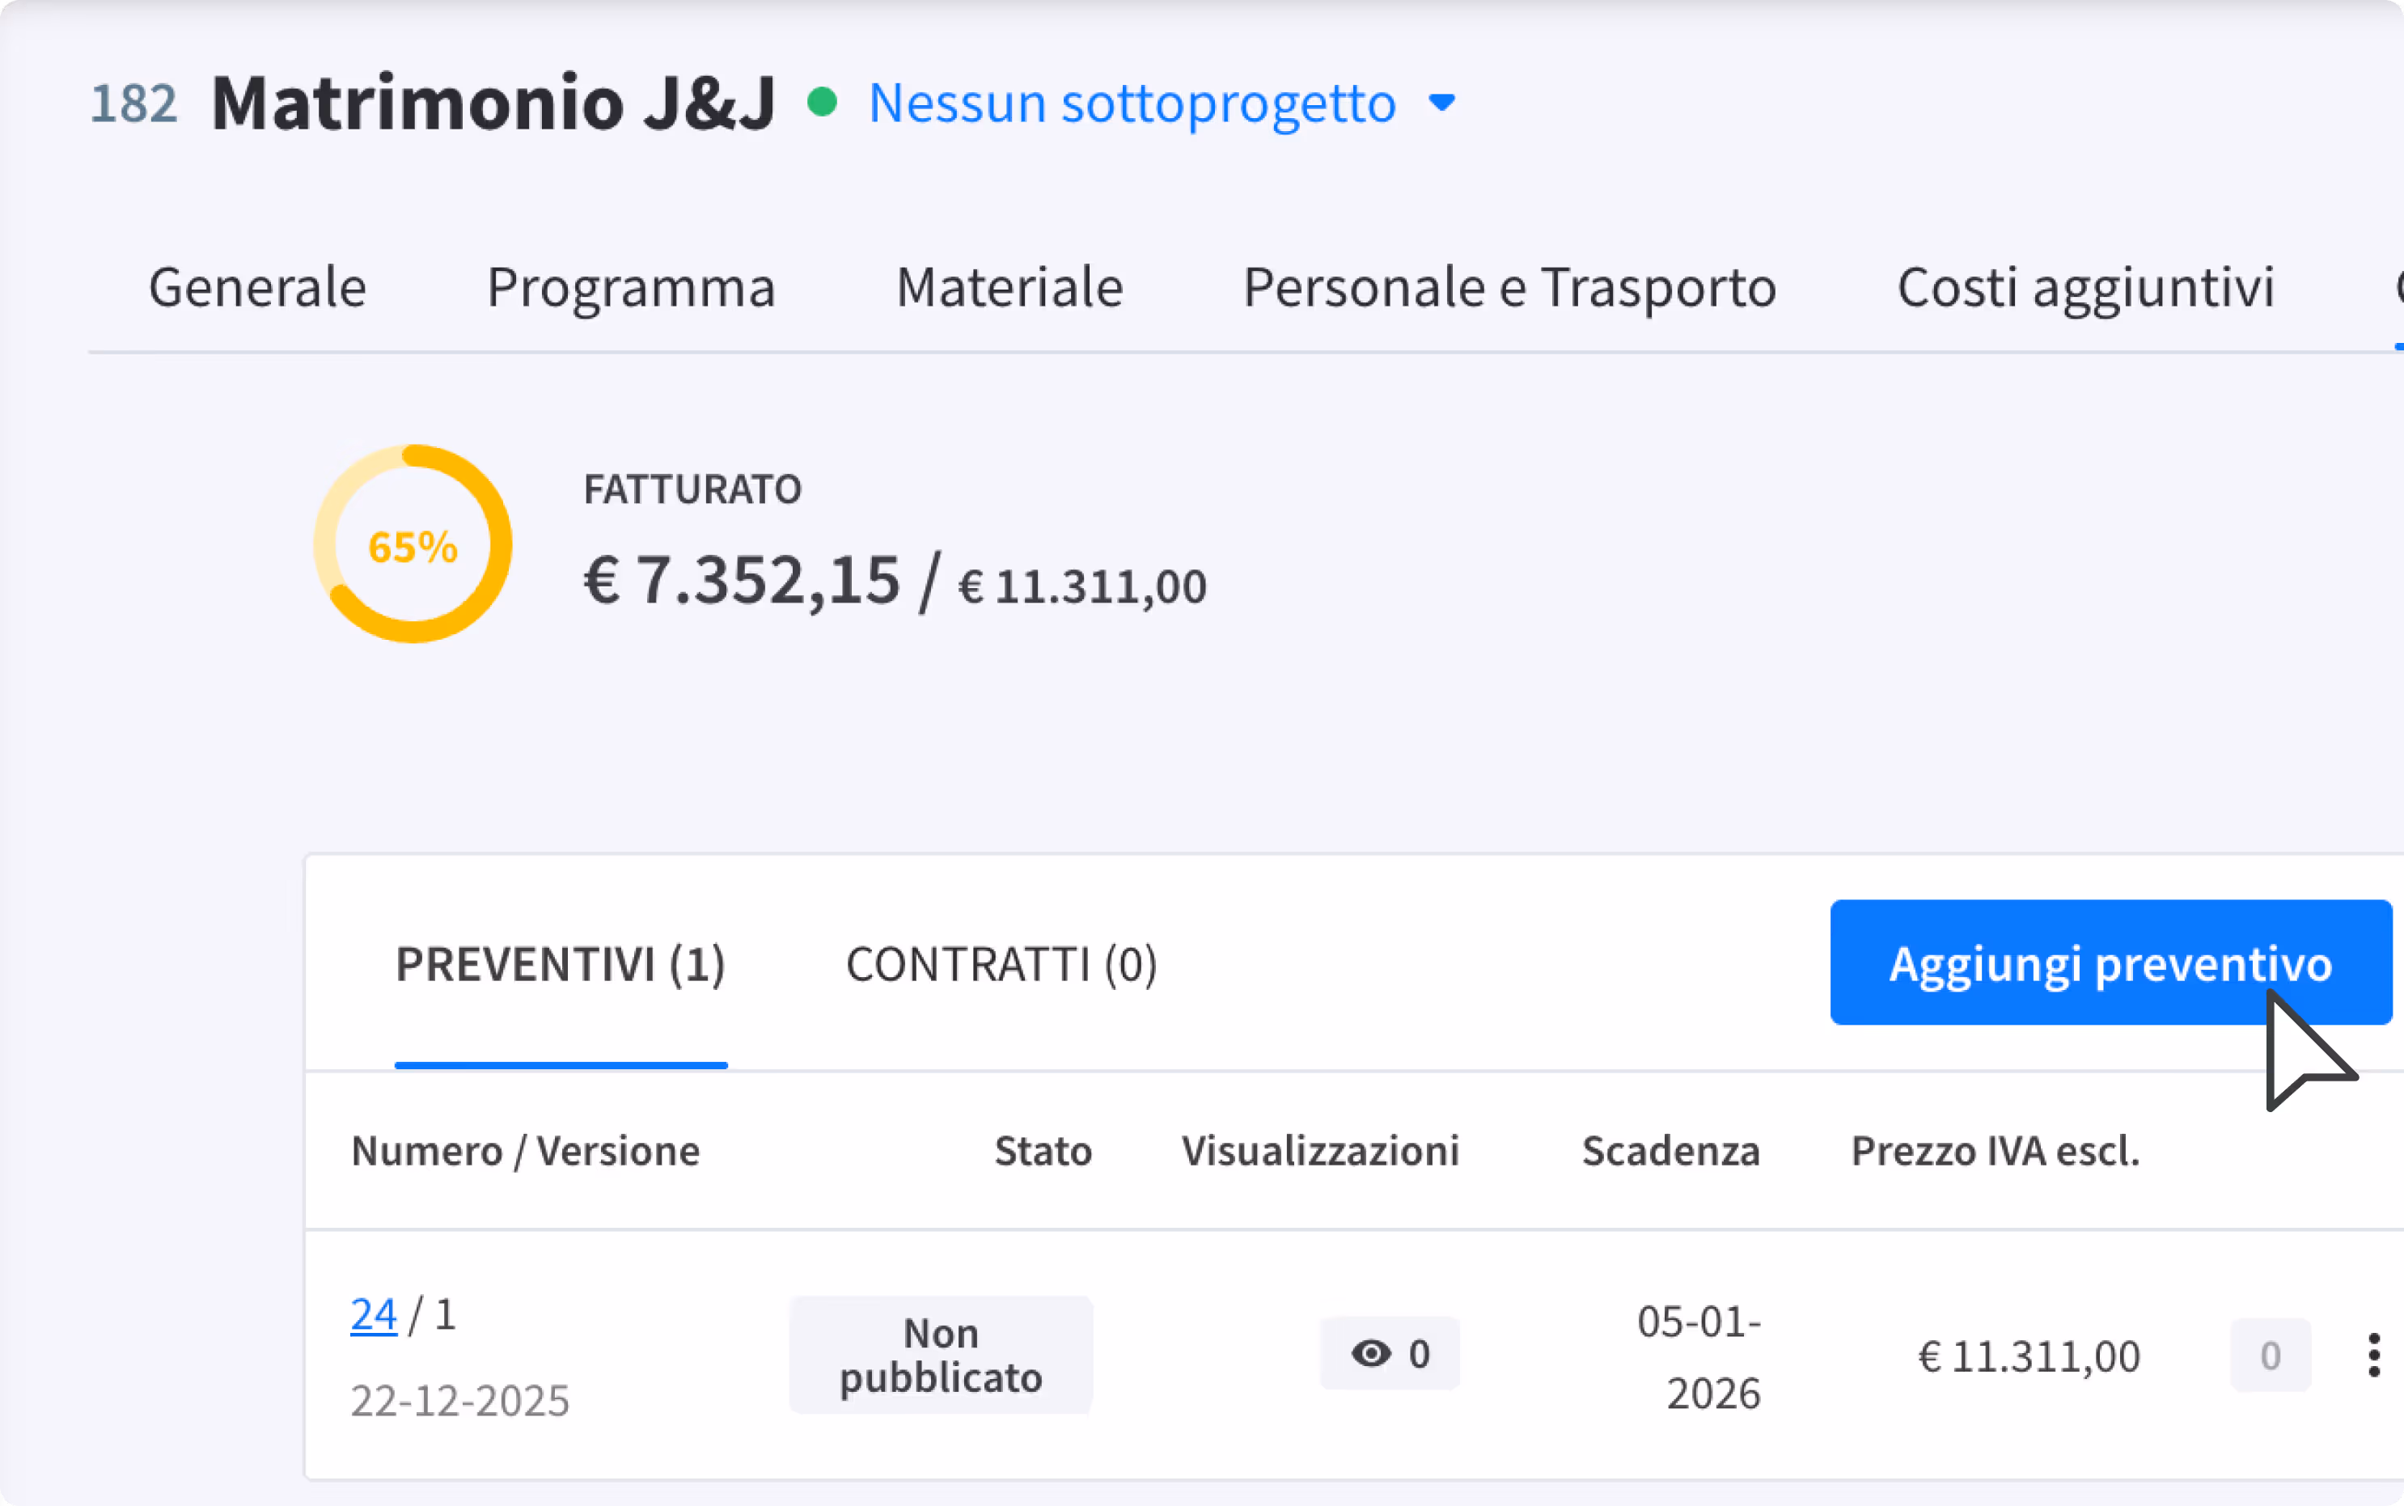
Task: Select Personale e Trasporto tab
Action: pyautogui.click(x=1509, y=288)
